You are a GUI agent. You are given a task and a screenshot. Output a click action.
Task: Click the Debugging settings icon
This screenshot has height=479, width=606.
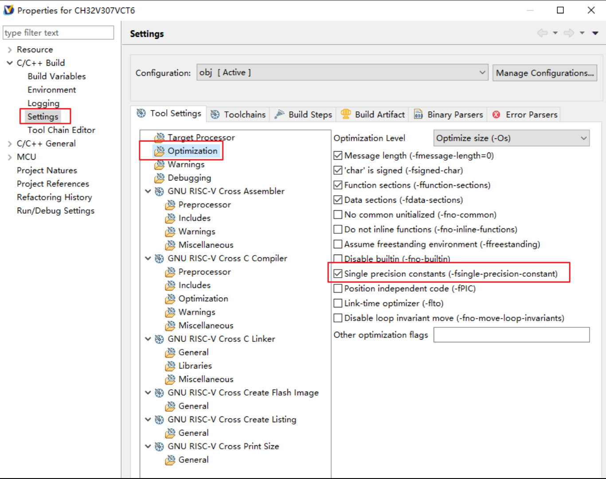159,178
